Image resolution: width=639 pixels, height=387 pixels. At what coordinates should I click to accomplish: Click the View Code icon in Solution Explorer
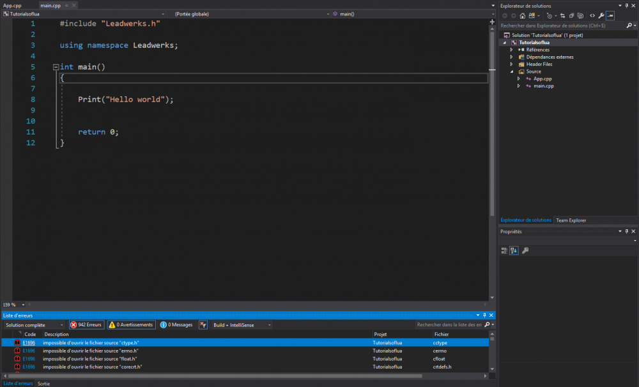592,16
